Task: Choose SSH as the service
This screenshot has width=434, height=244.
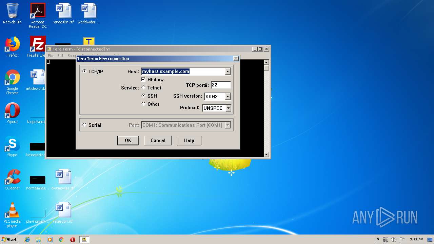Action: point(143,96)
